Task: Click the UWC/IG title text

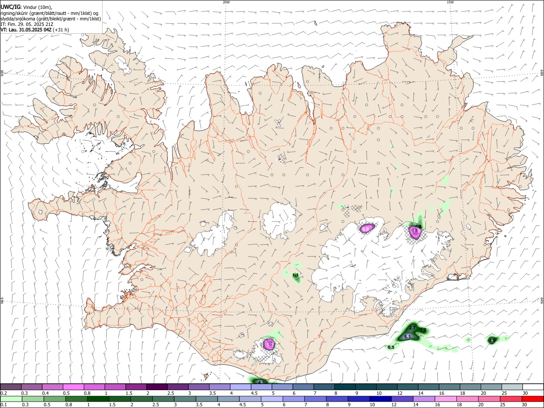Action: point(10,7)
